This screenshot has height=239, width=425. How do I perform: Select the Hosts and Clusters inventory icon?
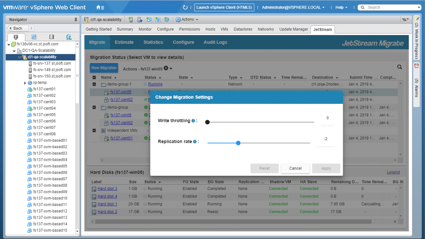click(x=16, y=37)
